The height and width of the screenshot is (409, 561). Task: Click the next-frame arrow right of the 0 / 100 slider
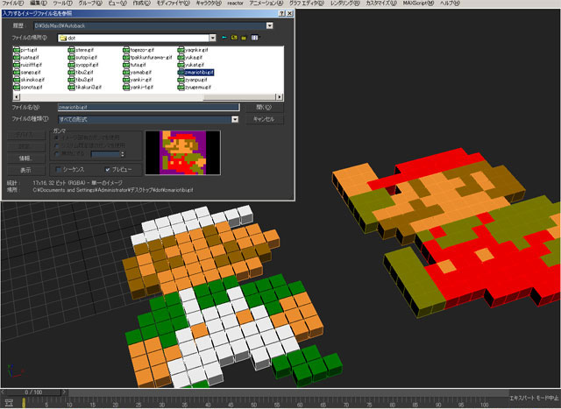point(64,392)
